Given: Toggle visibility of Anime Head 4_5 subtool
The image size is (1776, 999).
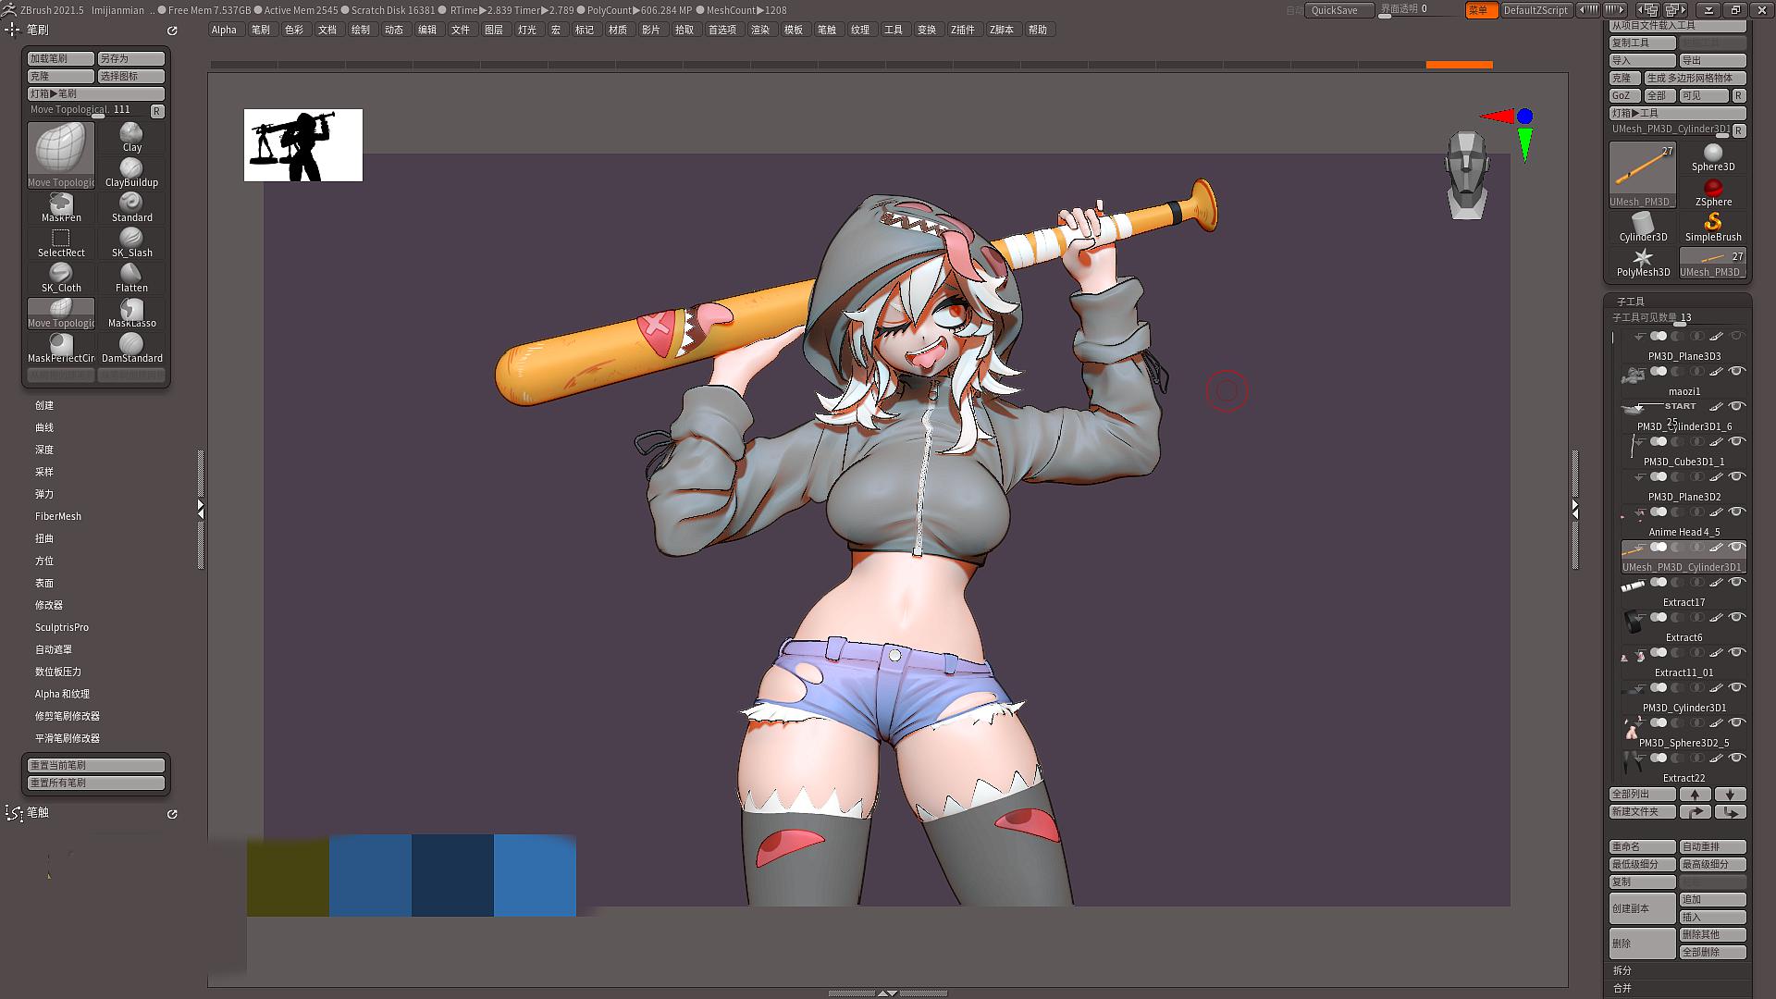Looking at the screenshot, I should 1737,512.
